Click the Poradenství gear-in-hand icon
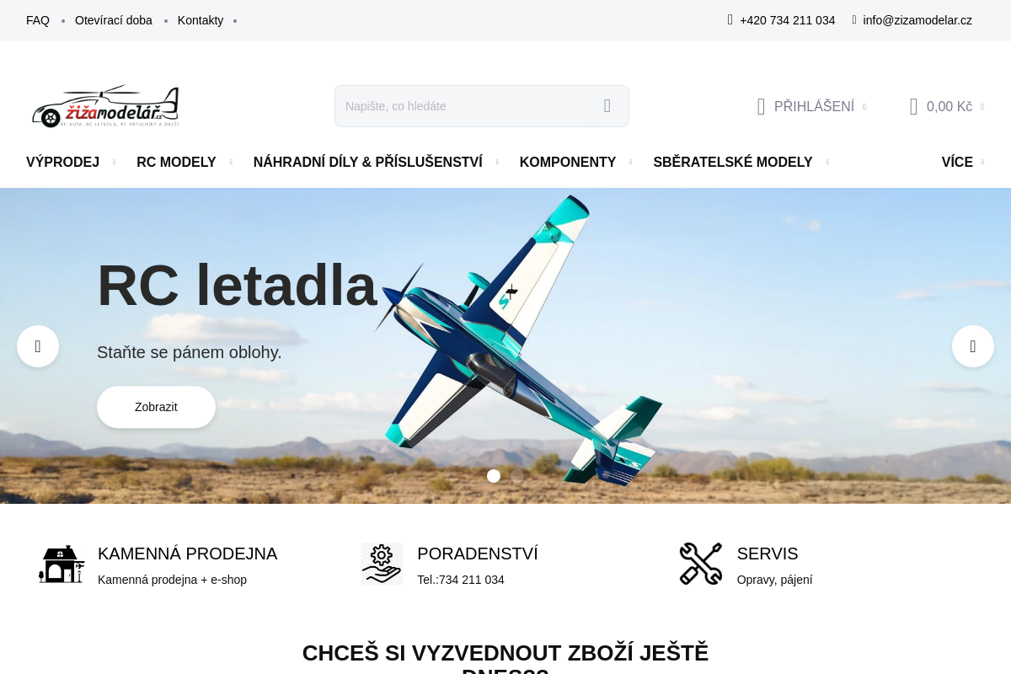Screen dimensions: 1011x674 pos(382,564)
